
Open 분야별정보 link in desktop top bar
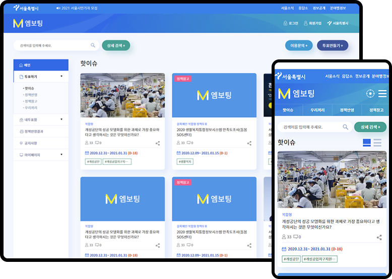click(x=338, y=8)
